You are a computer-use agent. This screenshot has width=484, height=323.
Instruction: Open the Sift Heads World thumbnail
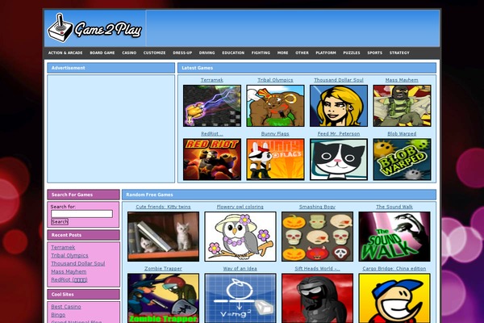pyautogui.click(x=317, y=298)
